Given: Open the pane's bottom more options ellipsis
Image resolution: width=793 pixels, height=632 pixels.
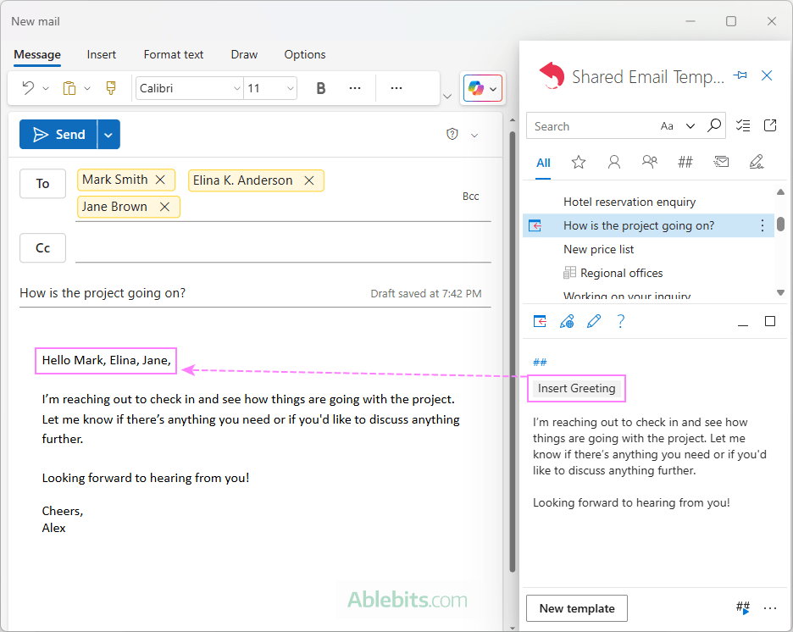Looking at the screenshot, I should click(x=770, y=608).
